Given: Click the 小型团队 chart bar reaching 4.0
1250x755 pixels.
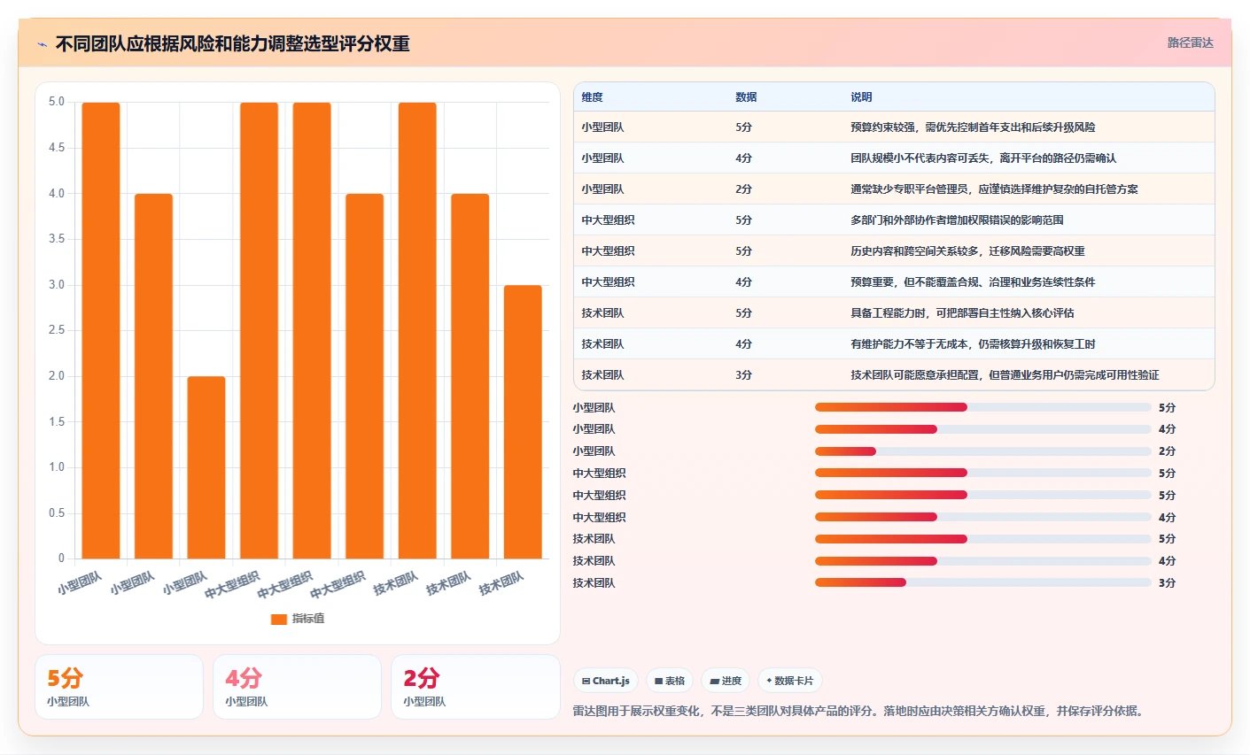Looking at the screenshot, I should click(153, 376).
